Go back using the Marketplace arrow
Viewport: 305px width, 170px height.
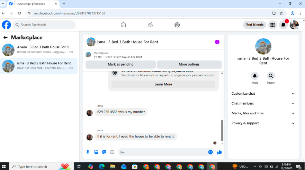6,37
